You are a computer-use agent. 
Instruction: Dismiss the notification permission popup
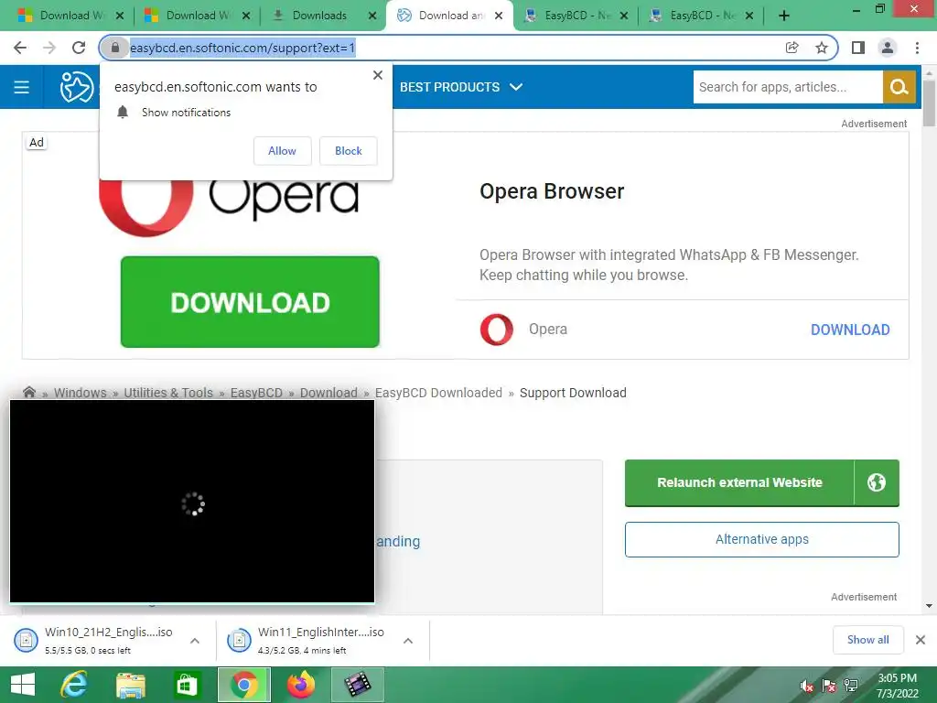point(378,75)
